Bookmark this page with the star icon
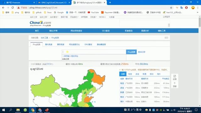The height and width of the screenshot is (113, 201). 171,8
